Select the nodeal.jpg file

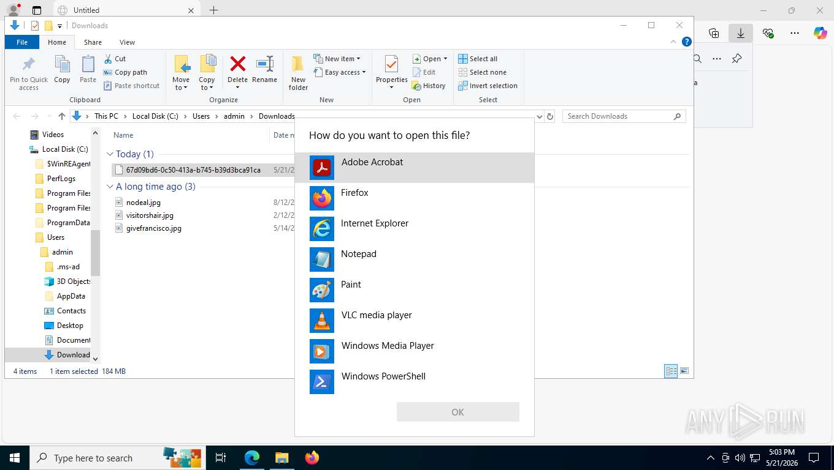143,203
